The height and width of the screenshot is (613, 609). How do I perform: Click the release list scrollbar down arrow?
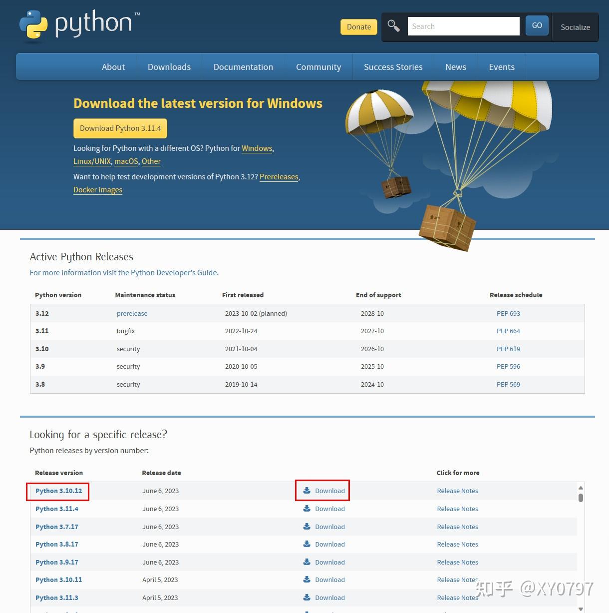580,609
